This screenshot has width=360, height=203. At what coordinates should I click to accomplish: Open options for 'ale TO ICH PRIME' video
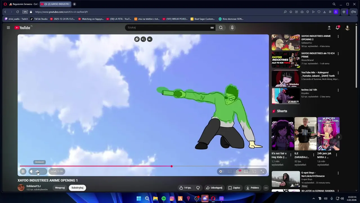pyautogui.click(x=338, y=54)
